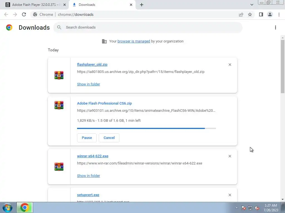Click the winrar-x64-622.exe file icon
This screenshot has width=285, height=213.
tap(59, 167)
